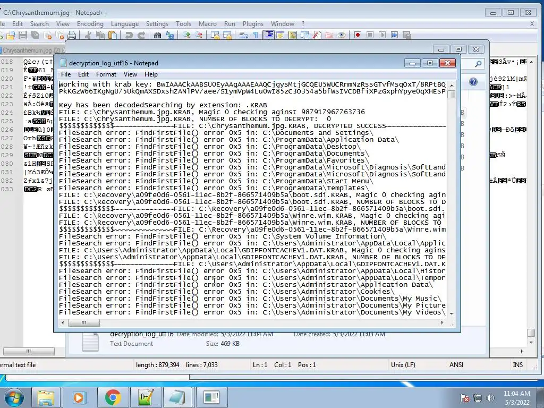Click INS indicator in status bar
Image resolution: width=544 pixels, height=408 pixels.
tap(517, 364)
